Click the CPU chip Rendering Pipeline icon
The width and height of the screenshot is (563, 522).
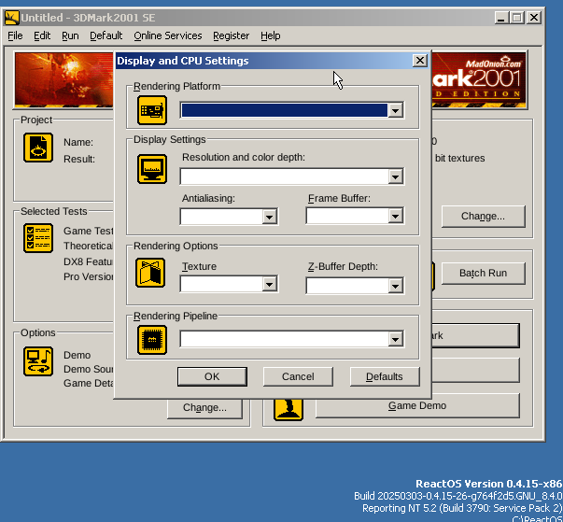(152, 340)
